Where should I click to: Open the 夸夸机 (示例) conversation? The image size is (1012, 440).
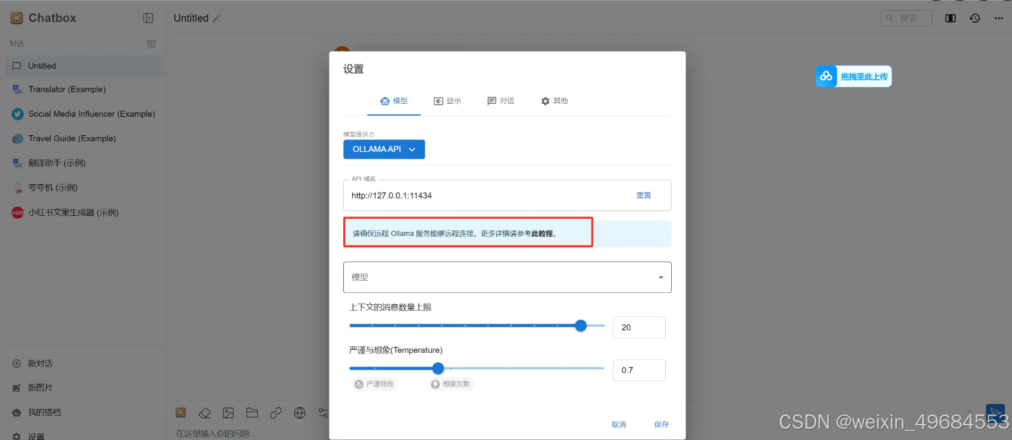(x=84, y=188)
